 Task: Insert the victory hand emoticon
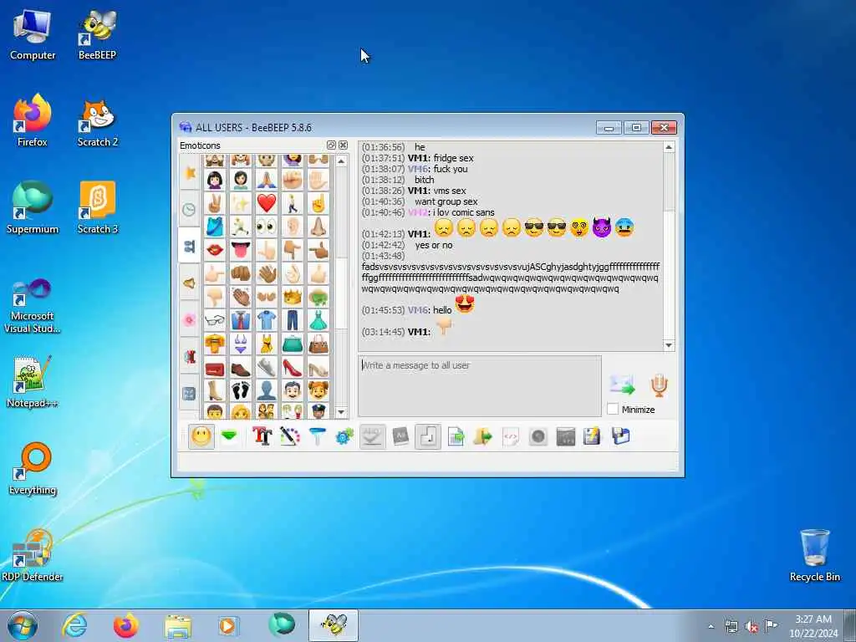(x=215, y=203)
